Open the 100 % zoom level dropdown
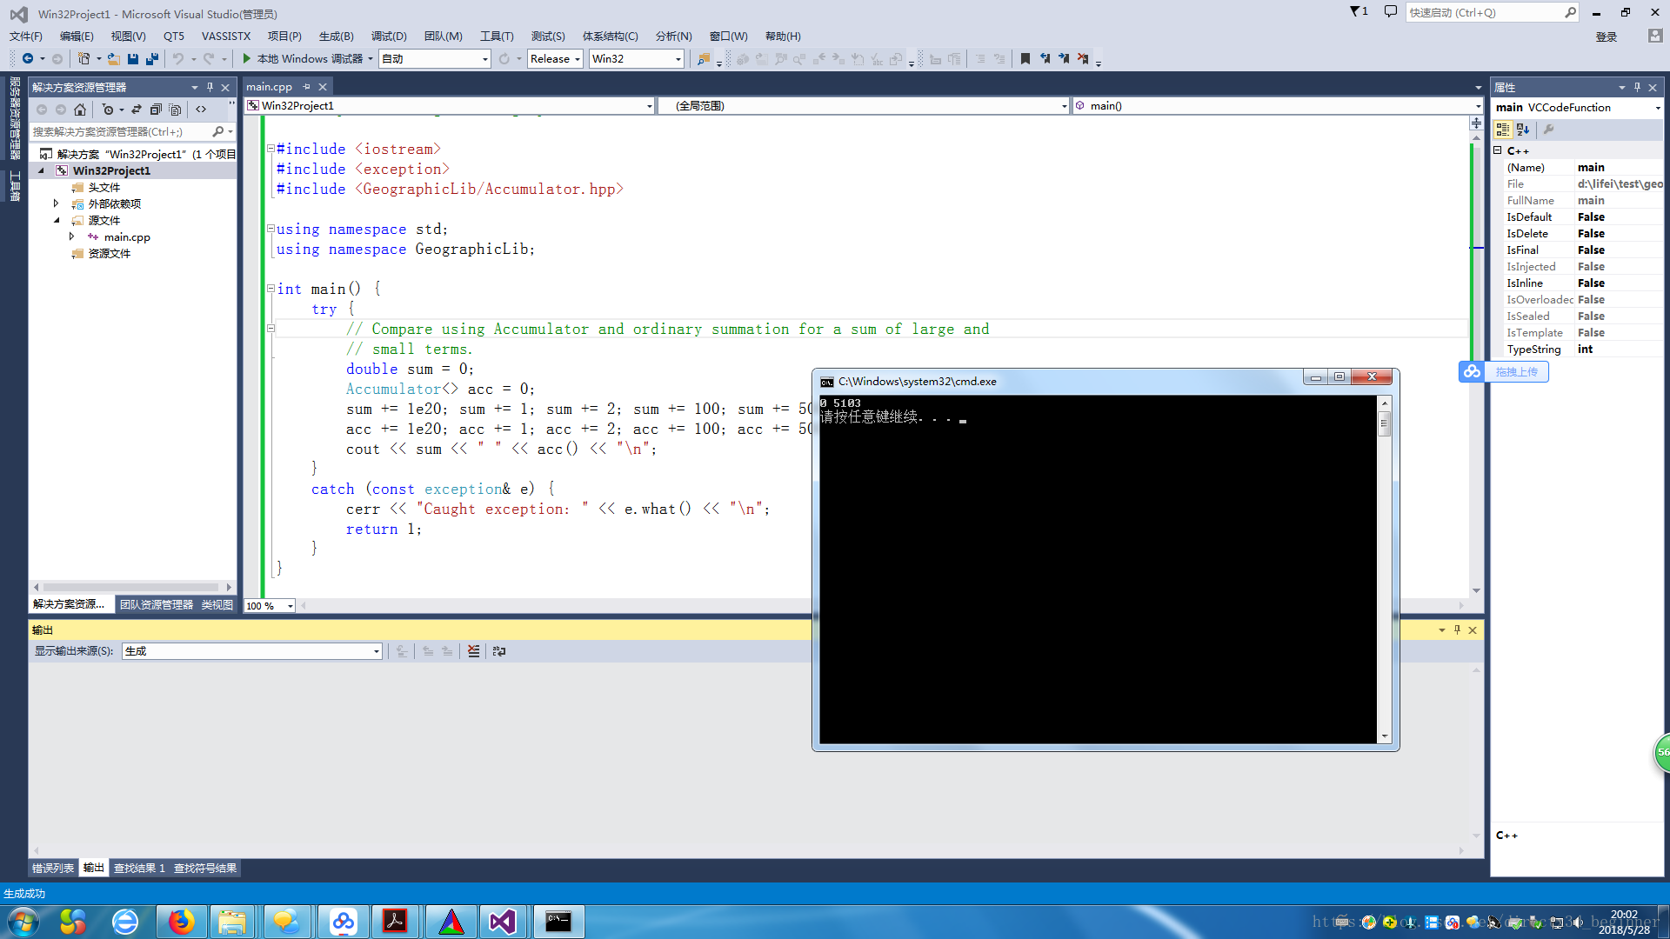Image resolution: width=1670 pixels, height=939 pixels. [x=290, y=606]
